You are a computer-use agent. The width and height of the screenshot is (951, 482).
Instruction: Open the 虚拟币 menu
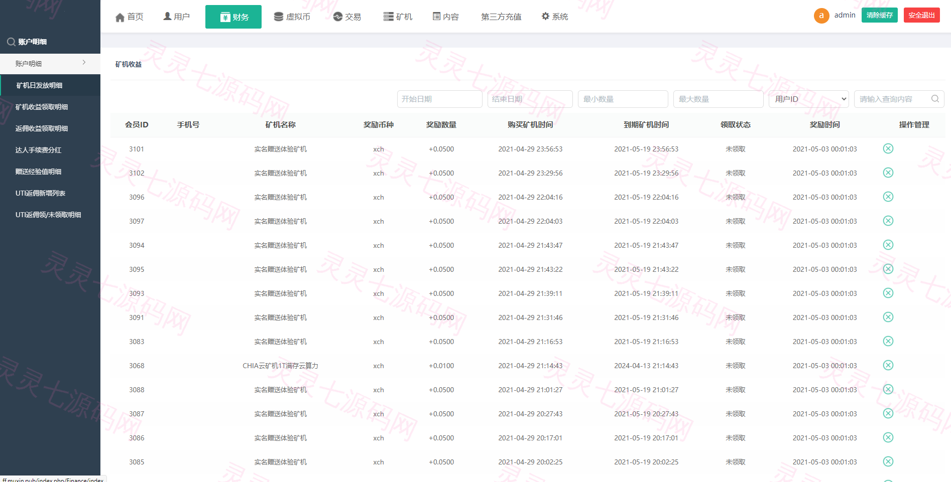[x=292, y=17]
